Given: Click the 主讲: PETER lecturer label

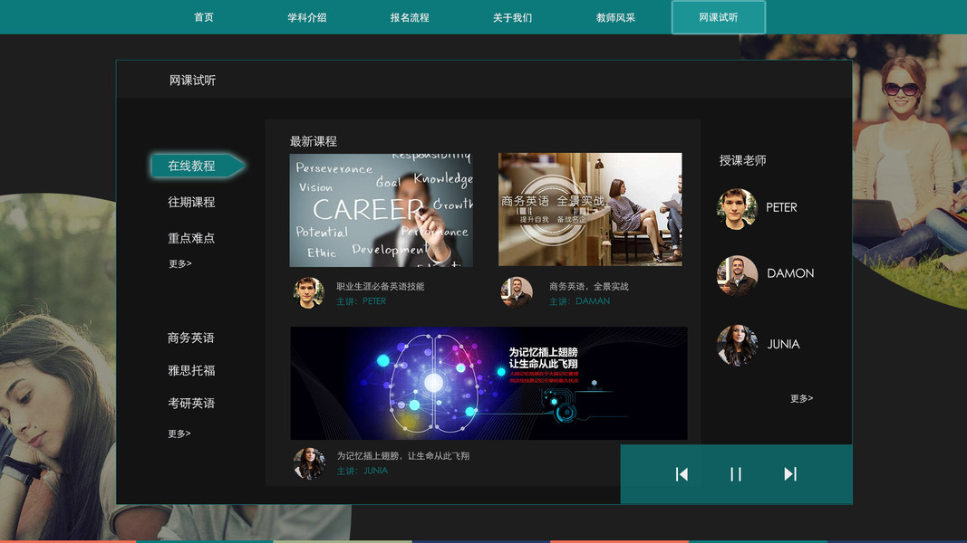Looking at the screenshot, I should click(362, 301).
